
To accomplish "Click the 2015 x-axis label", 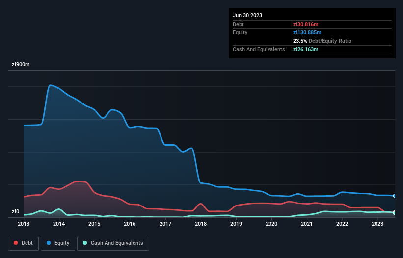I will [x=94, y=224].
